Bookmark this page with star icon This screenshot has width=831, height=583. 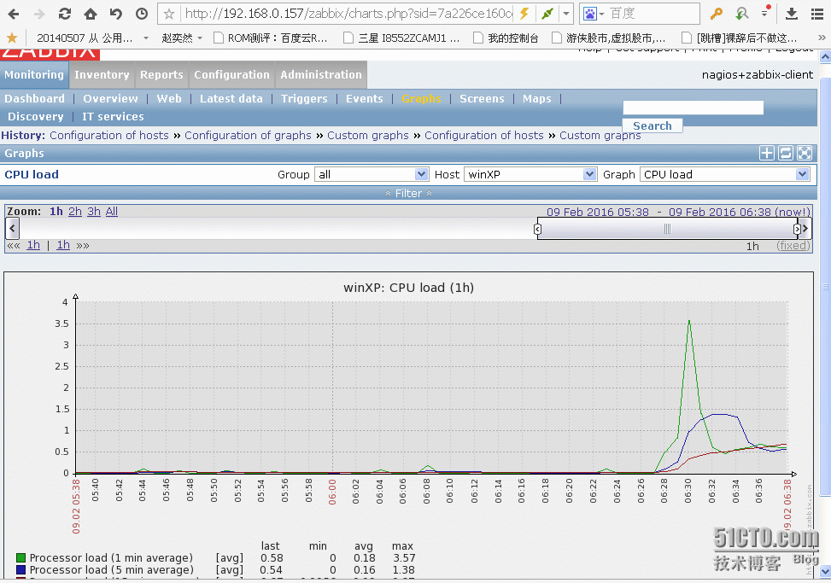pyautogui.click(x=169, y=14)
